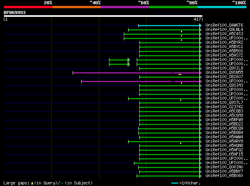Click the green alignment bar of A5B060
This screenshot has height=186, width=250.
pos(168,176)
